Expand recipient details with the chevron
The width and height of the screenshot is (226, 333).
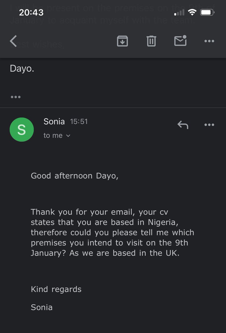coord(68,136)
